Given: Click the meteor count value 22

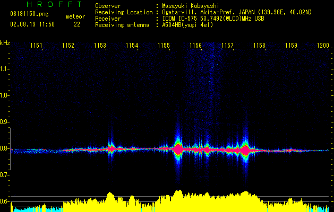Looking at the screenshot, I should pos(77,24).
